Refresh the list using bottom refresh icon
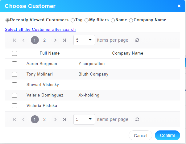 [137, 119]
